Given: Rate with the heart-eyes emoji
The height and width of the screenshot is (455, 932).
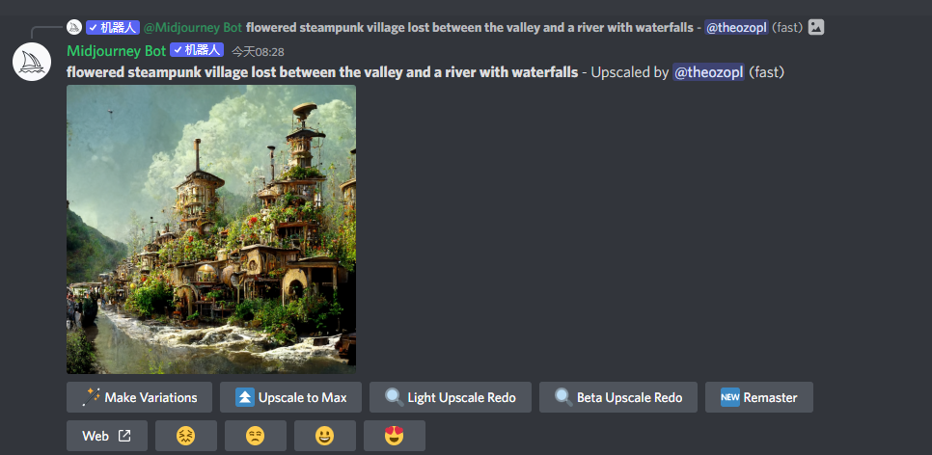Looking at the screenshot, I should point(394,436).
